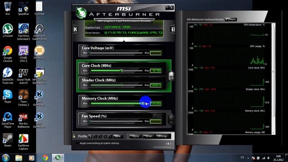Open HP USB Disk Storage Format shortcut
Viewport: 288px width, 162px height.
click(x=39, y=76)
